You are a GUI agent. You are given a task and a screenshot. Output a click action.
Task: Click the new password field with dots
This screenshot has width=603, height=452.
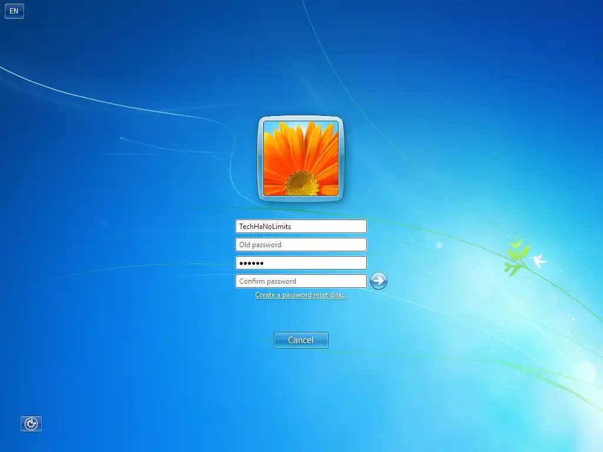pyautogui.click(x=301, y=263)
